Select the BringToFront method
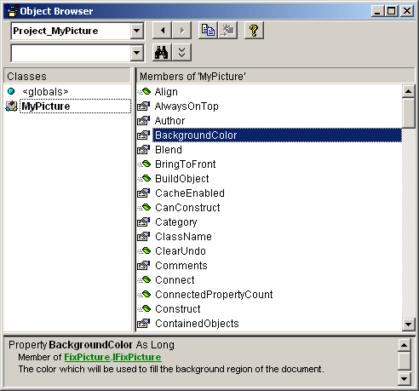 click(x=185, y=164)
